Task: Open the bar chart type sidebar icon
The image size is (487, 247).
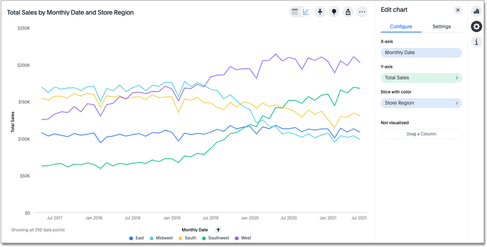Action: click(x=476, y=11)
